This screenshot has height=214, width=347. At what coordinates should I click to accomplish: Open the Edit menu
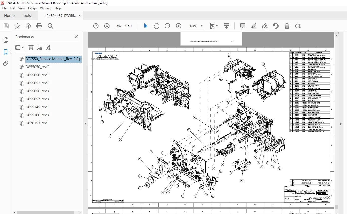pos(12,8)
